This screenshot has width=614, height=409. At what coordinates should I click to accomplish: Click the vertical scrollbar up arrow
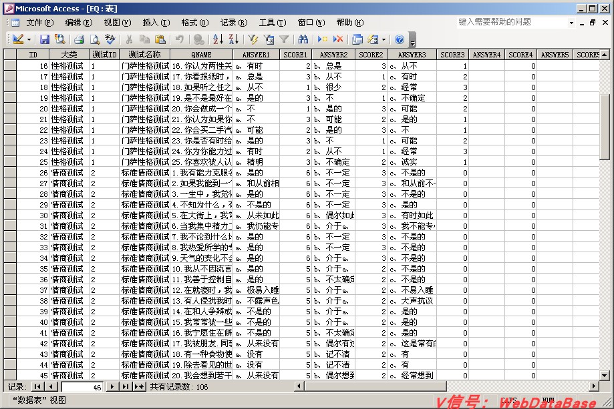[604, 55]
